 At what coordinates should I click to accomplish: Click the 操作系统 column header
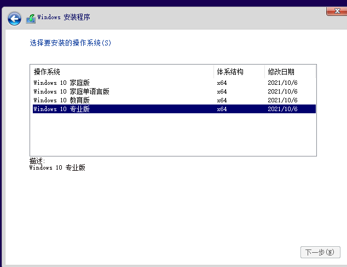pos(122,72)
